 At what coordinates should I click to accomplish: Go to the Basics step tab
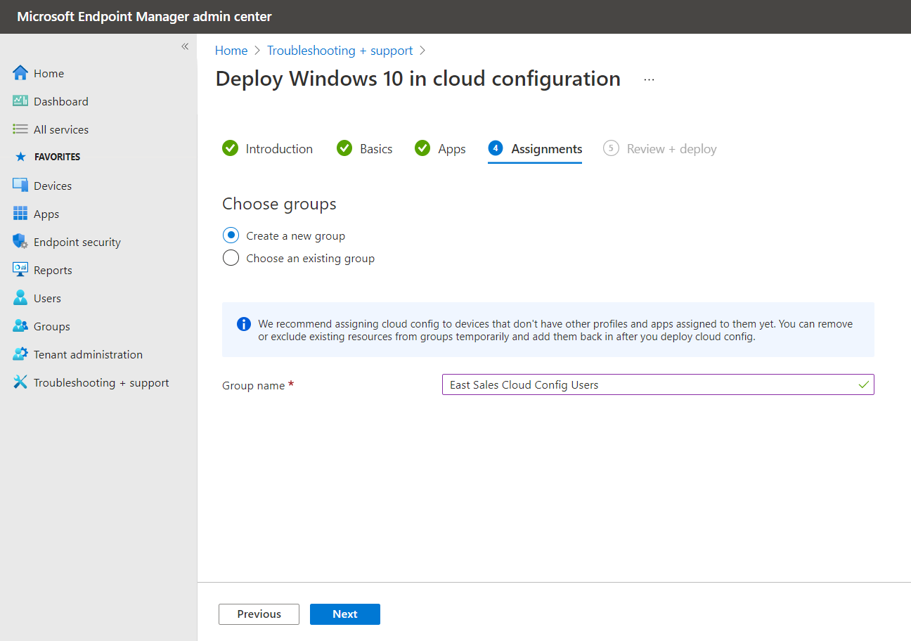point(365,149)
